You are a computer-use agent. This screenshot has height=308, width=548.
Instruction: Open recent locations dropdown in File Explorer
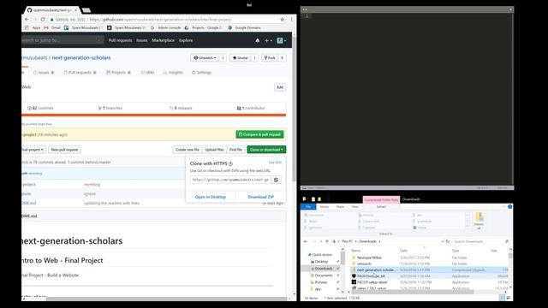click(x=320, y=241)
